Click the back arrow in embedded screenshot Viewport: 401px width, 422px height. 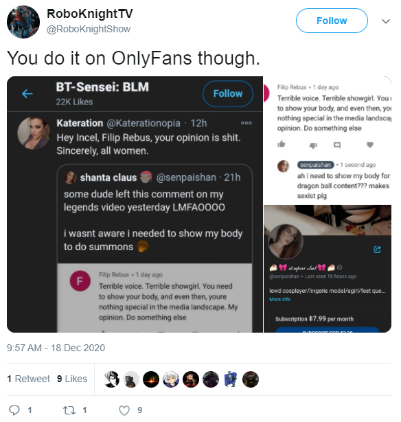(27, 93)
